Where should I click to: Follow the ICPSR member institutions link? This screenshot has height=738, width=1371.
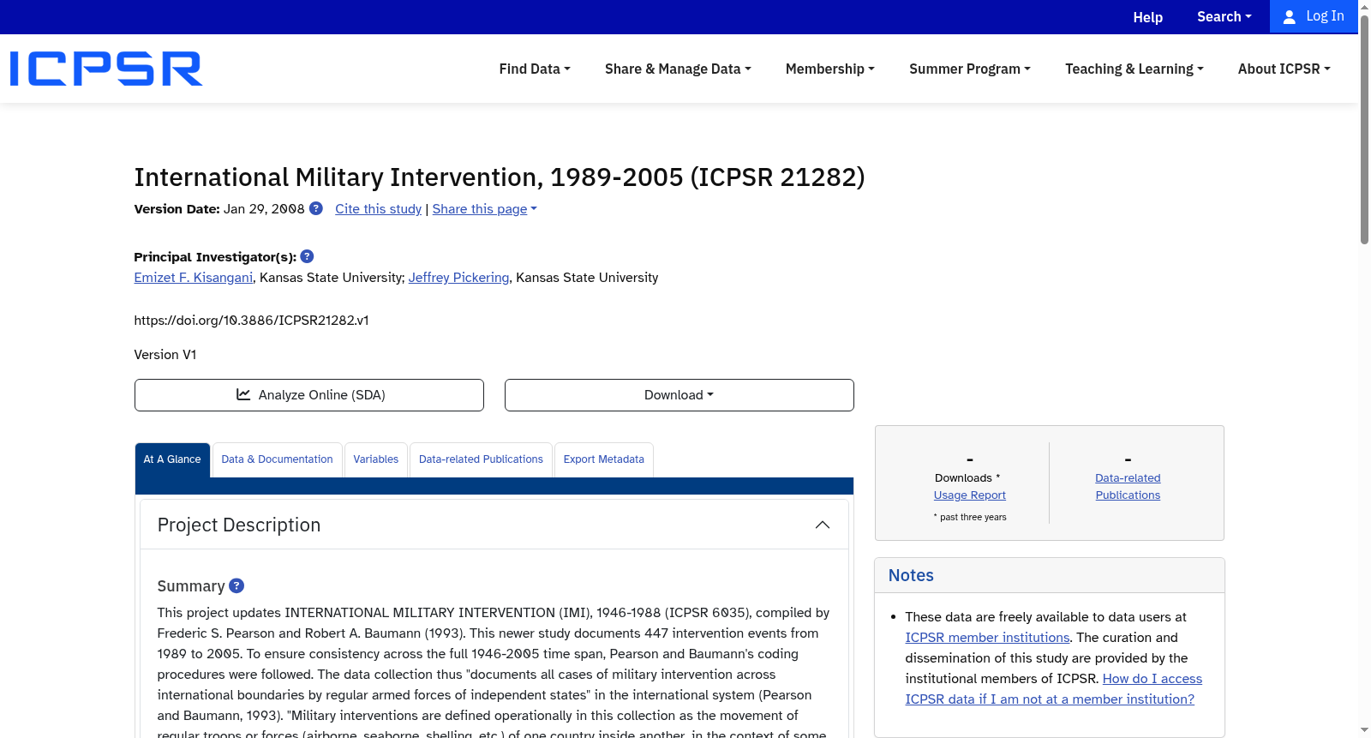pyautogui.click(x=987, y=638)
